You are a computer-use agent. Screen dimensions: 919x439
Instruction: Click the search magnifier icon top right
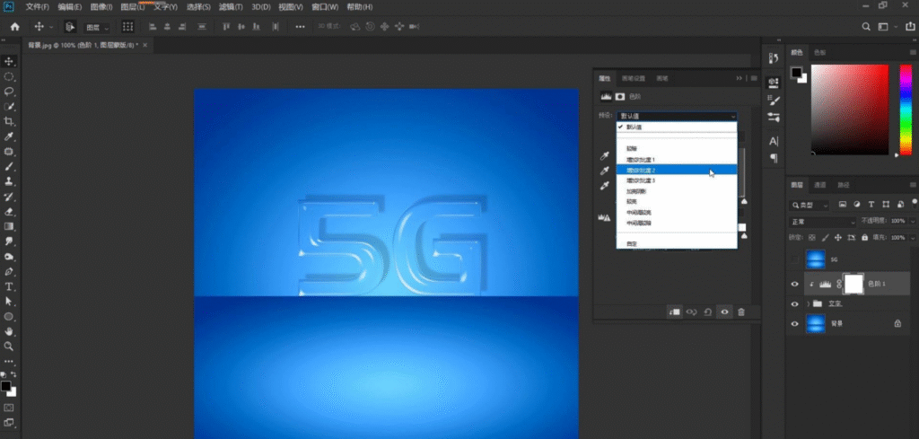coord(866,26)
